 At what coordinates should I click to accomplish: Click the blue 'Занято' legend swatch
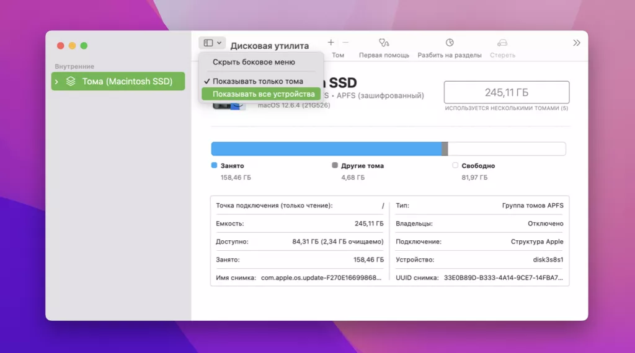(214, 165)
